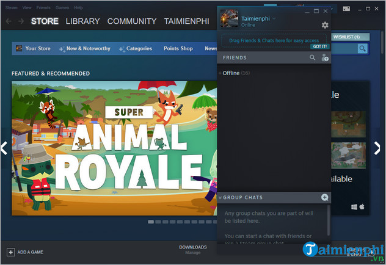Viewport: 386px width, 265px height.
Task: Open the Friends menu
Action: point(43,7)
